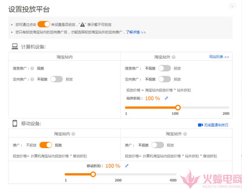Viewport: 242px width, 189px height.
Task: Click 不投放 label beside mobile 站内 推广 toggle
Action: pos(31,145)
